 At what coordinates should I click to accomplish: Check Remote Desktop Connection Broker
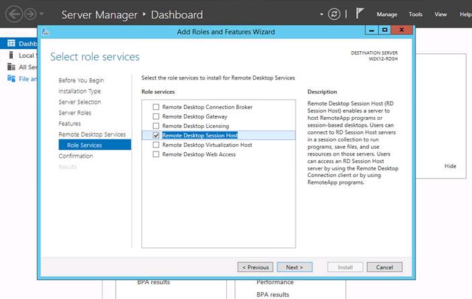[x=156, y=107]
